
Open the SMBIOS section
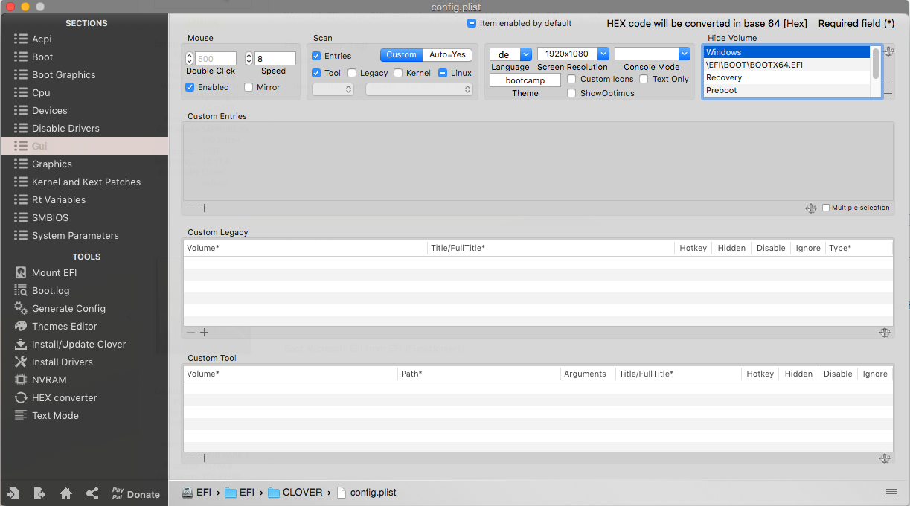tap(50, 217)
